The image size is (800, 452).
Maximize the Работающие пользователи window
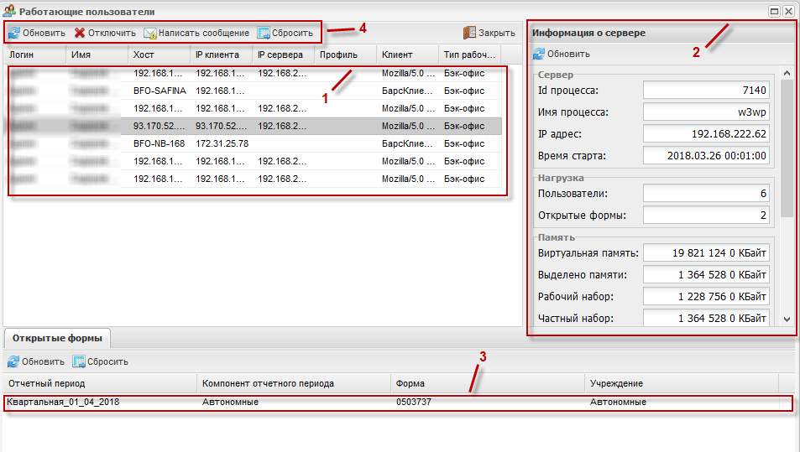pyautogui.click(x=774, y=10)
